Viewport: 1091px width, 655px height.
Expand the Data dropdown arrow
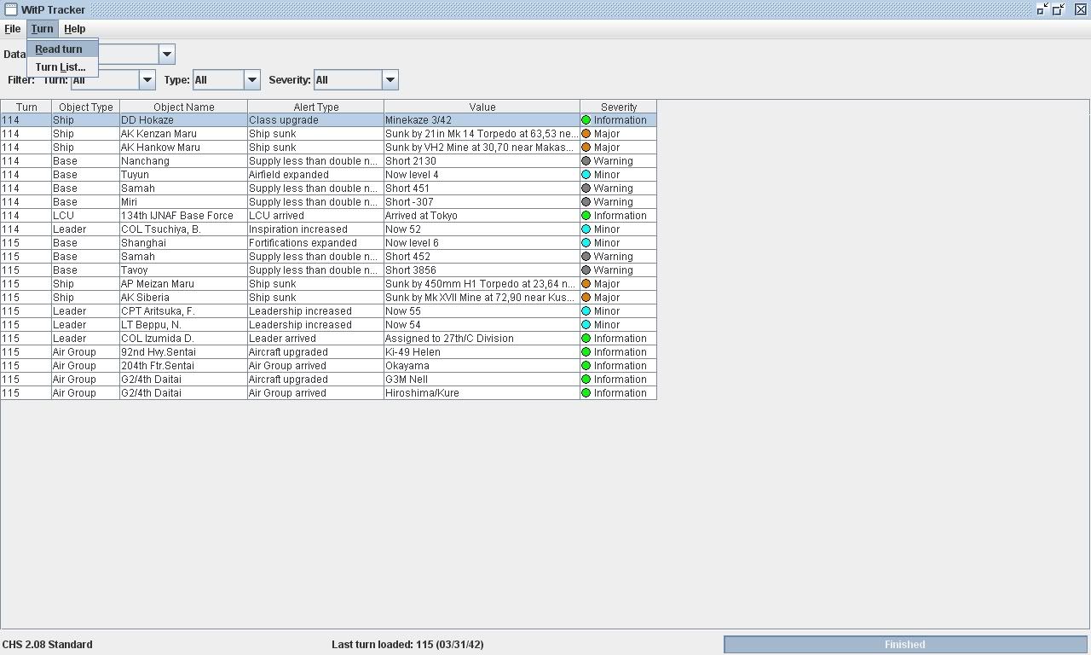tap(167, 55)
